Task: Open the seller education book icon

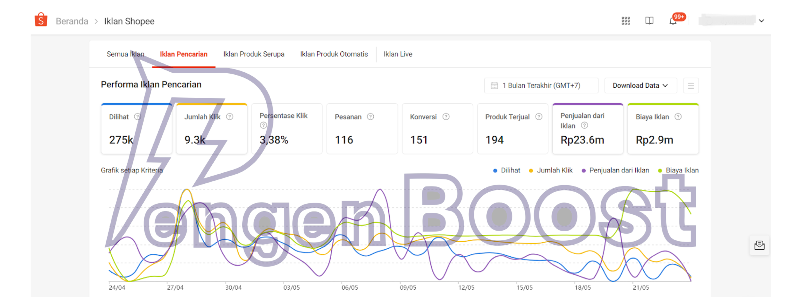Action: (x=649, y=21)
